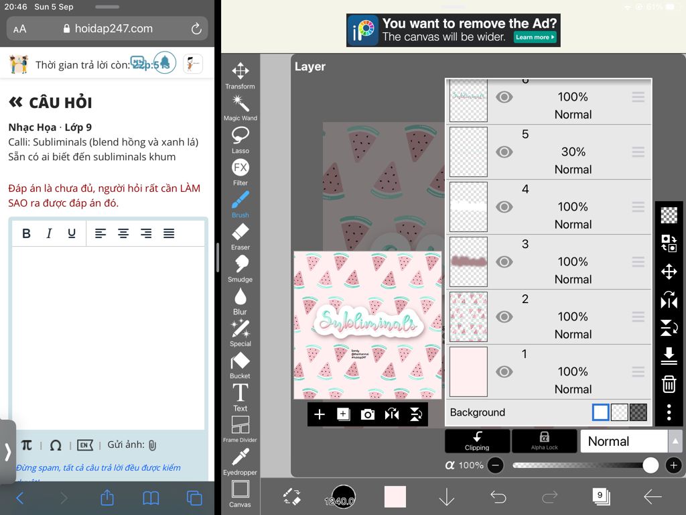Screen dimensions: 686x515
Task: Open the three-dot layer options menu
Action: (x=669, y=412)
